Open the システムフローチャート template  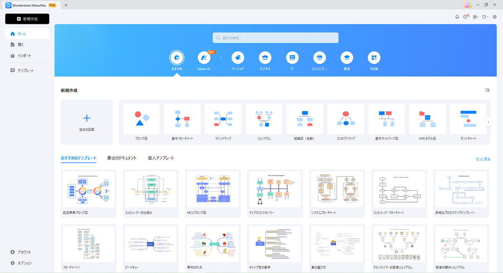point(337,193)
